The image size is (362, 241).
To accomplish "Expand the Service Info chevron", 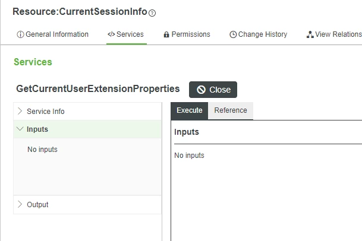I will (x=20, y=111).
